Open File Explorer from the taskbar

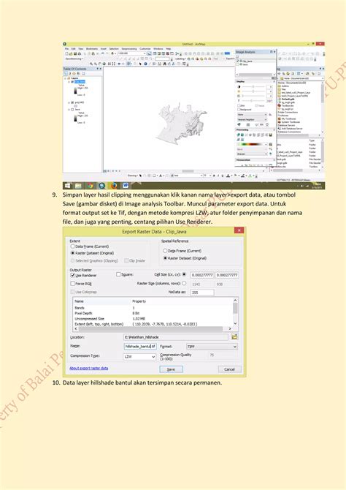(78, 186)
